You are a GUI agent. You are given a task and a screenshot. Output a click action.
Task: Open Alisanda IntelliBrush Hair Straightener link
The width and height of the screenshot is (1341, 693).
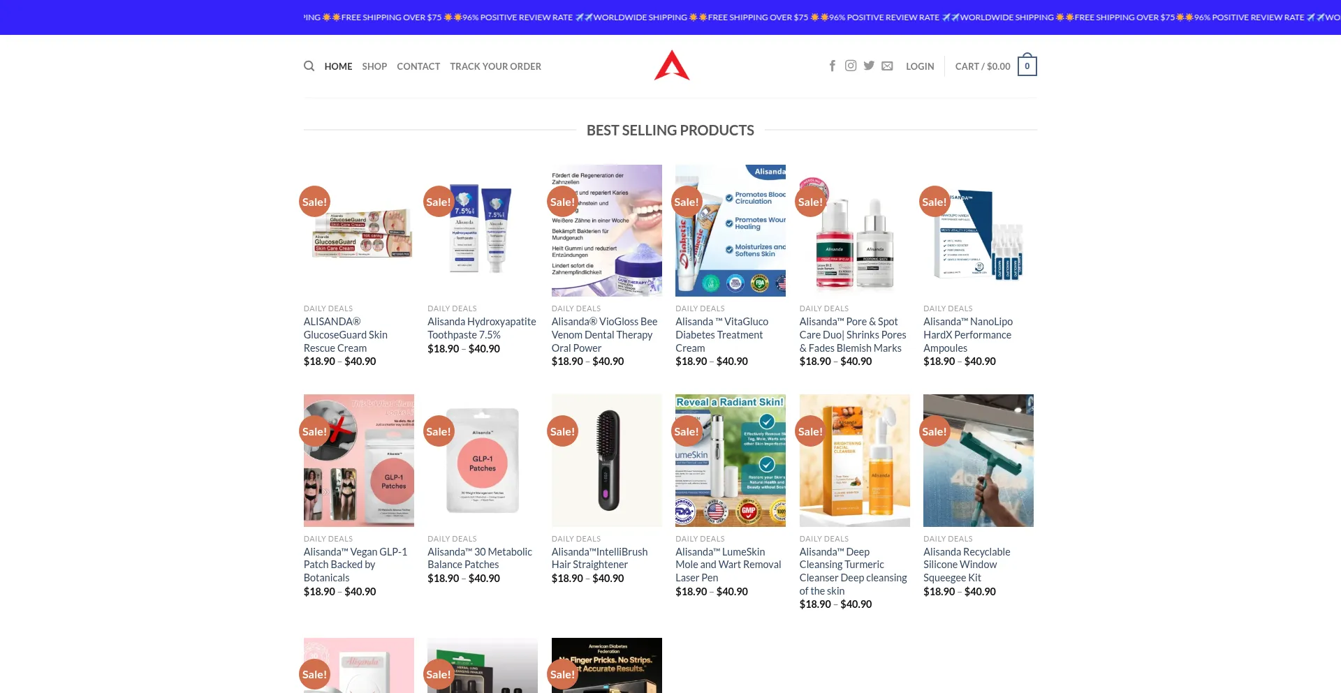coord(599,558)
